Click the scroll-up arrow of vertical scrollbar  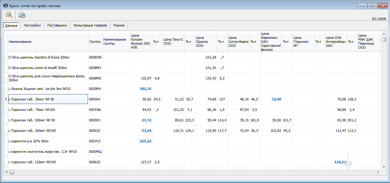click(384, 33)
